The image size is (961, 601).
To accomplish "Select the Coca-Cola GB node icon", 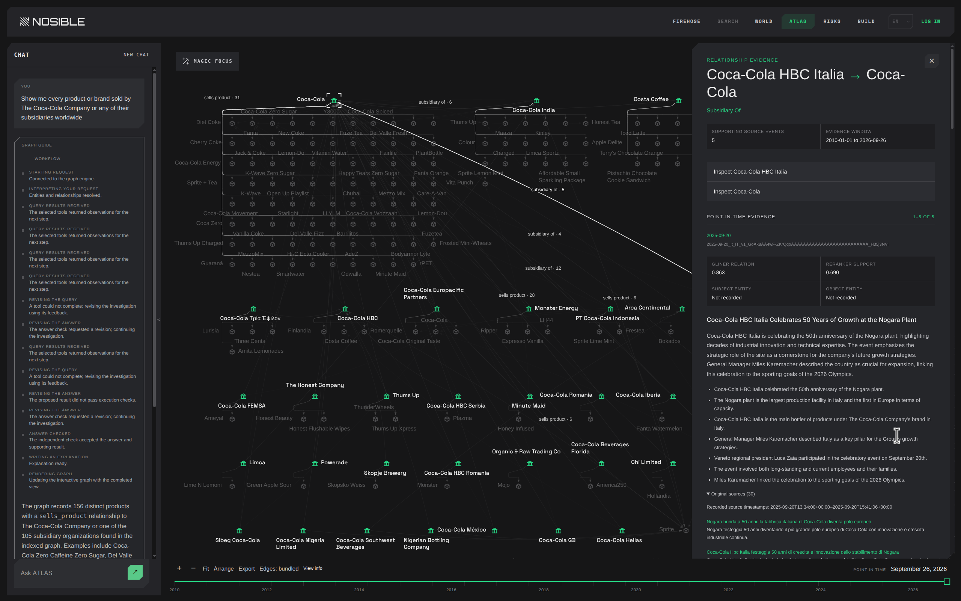I will (x=558, y=531).
